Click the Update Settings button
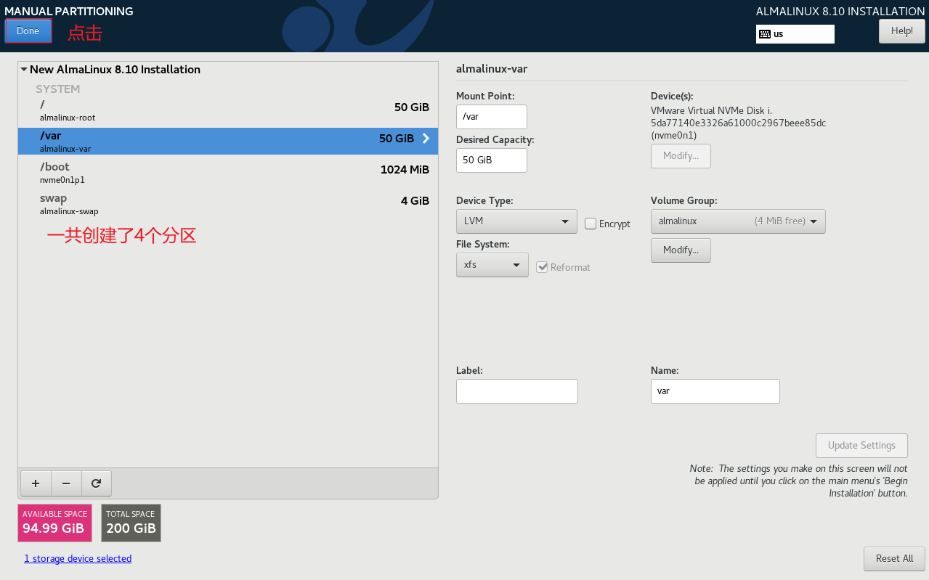Viewport: 929px width, 580px height. [x=862, y=446]
